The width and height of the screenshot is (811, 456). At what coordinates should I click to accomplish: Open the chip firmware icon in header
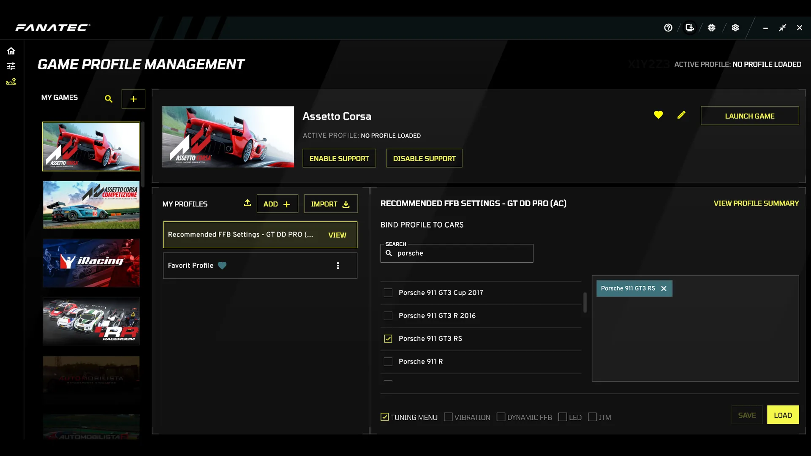coord(712,28)
